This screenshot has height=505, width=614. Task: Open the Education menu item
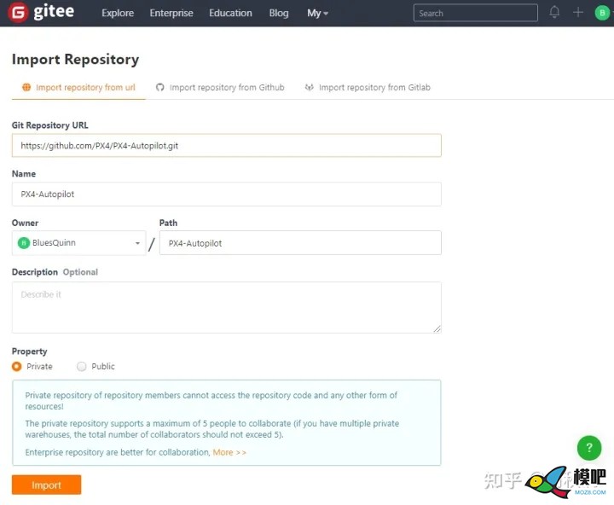230,13
